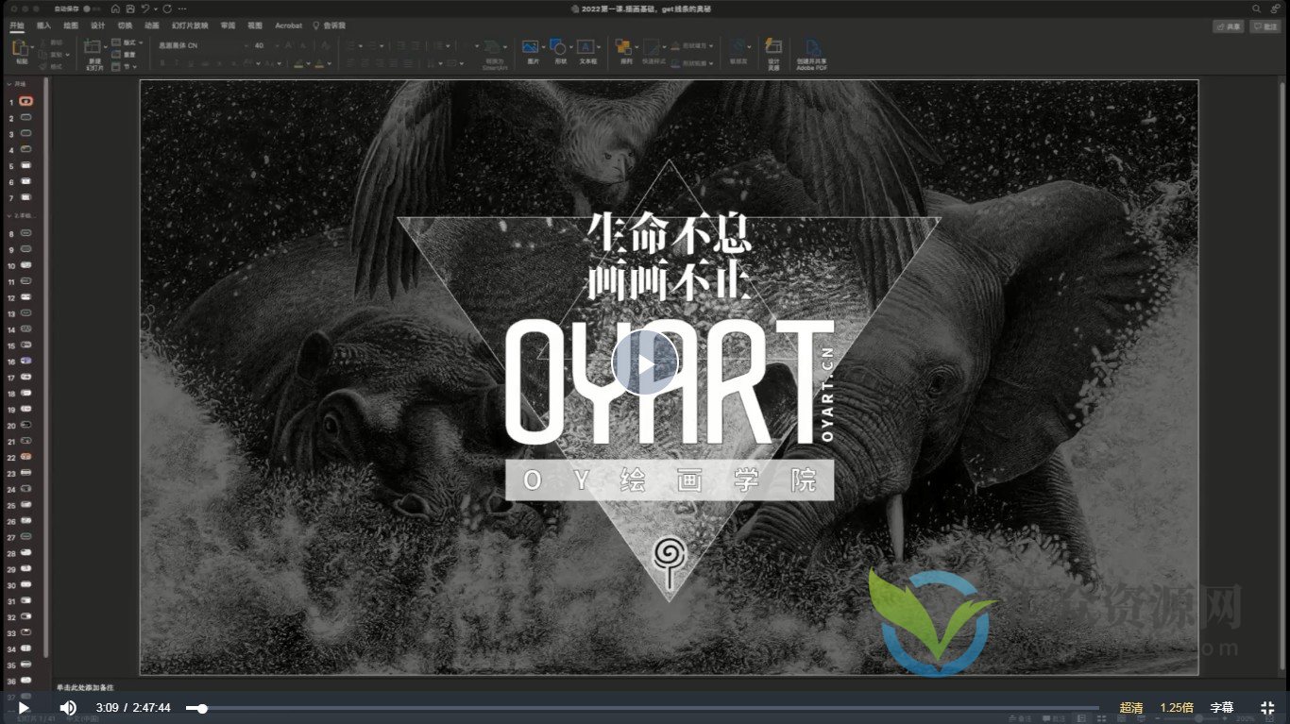Click the 生命不息 title text on the slide
The image size is (1290, 724).
point(670,233)
